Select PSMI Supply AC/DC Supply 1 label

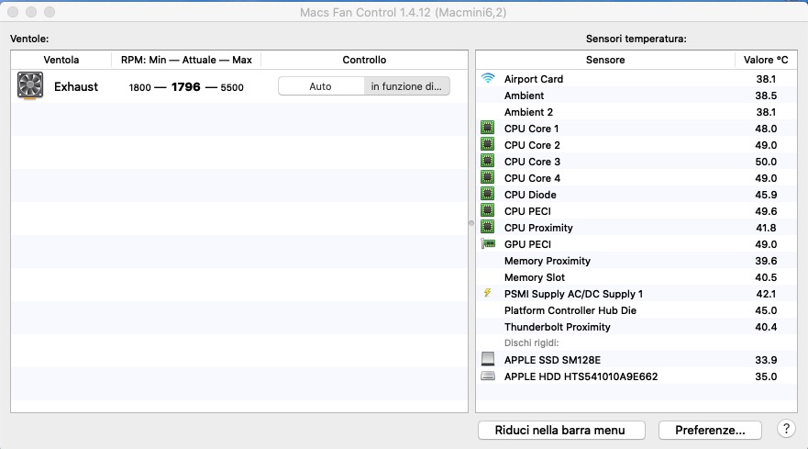point(573,294)
